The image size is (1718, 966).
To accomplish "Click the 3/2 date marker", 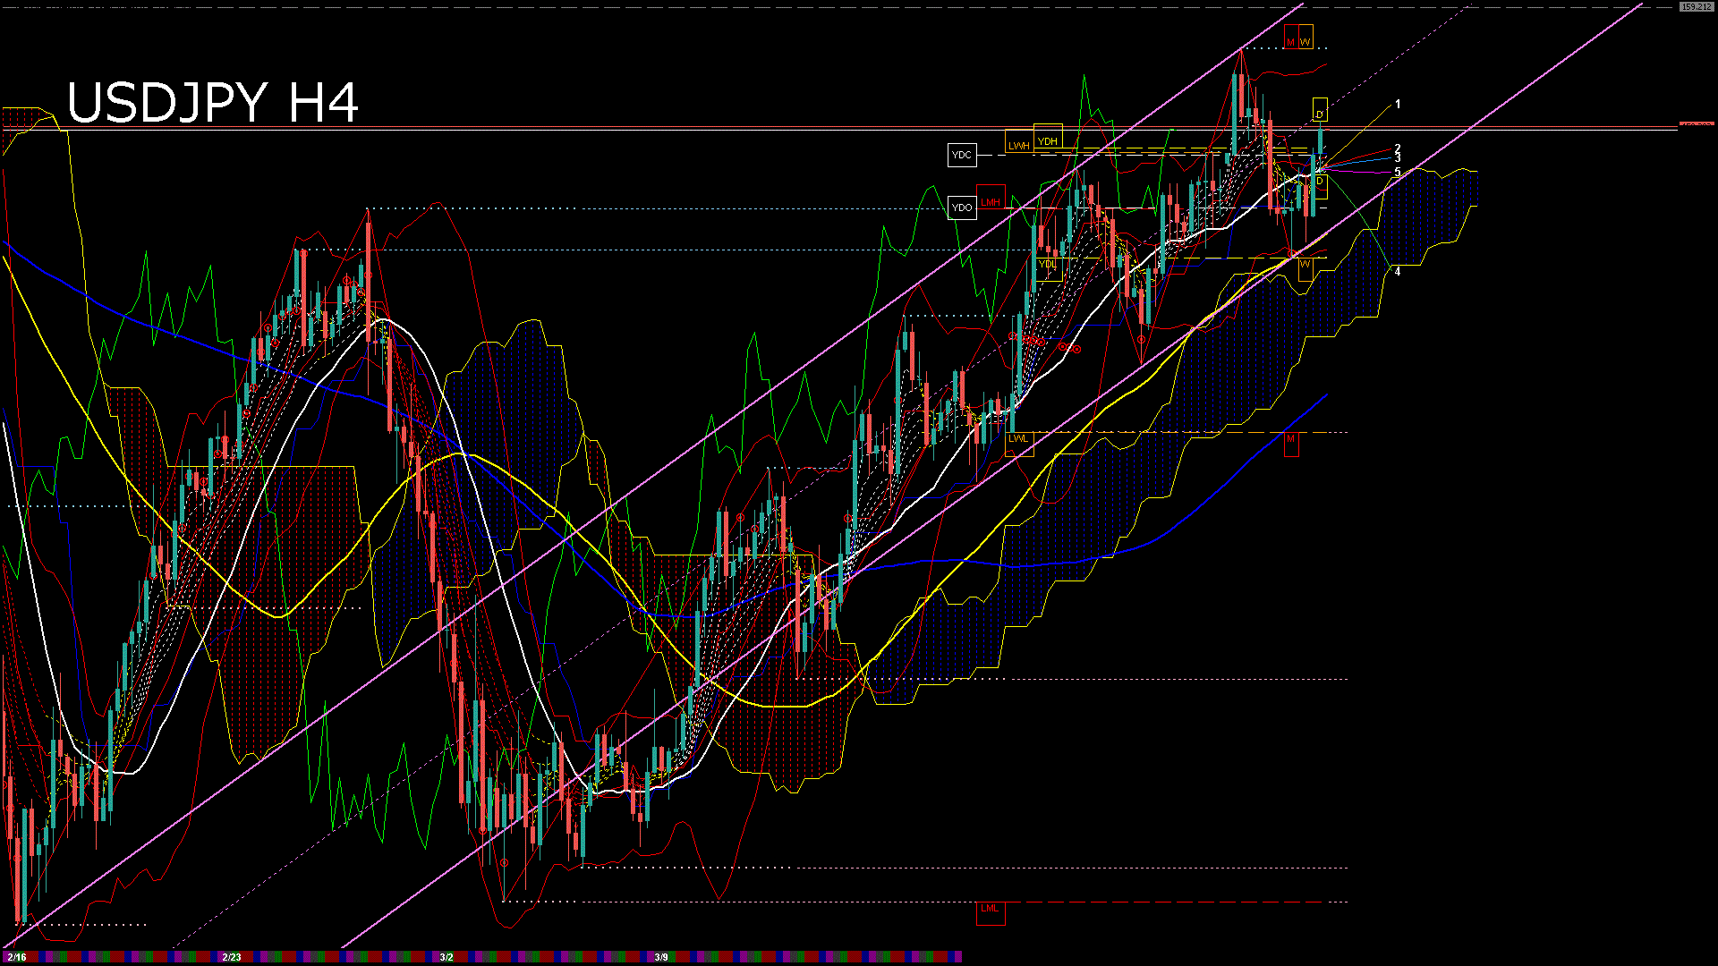I will click(x=447, y=957).
